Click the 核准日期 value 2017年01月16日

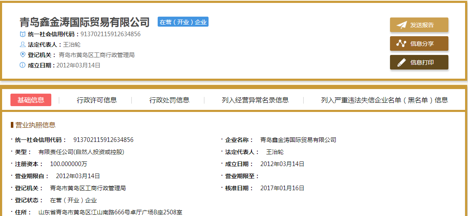282,188
